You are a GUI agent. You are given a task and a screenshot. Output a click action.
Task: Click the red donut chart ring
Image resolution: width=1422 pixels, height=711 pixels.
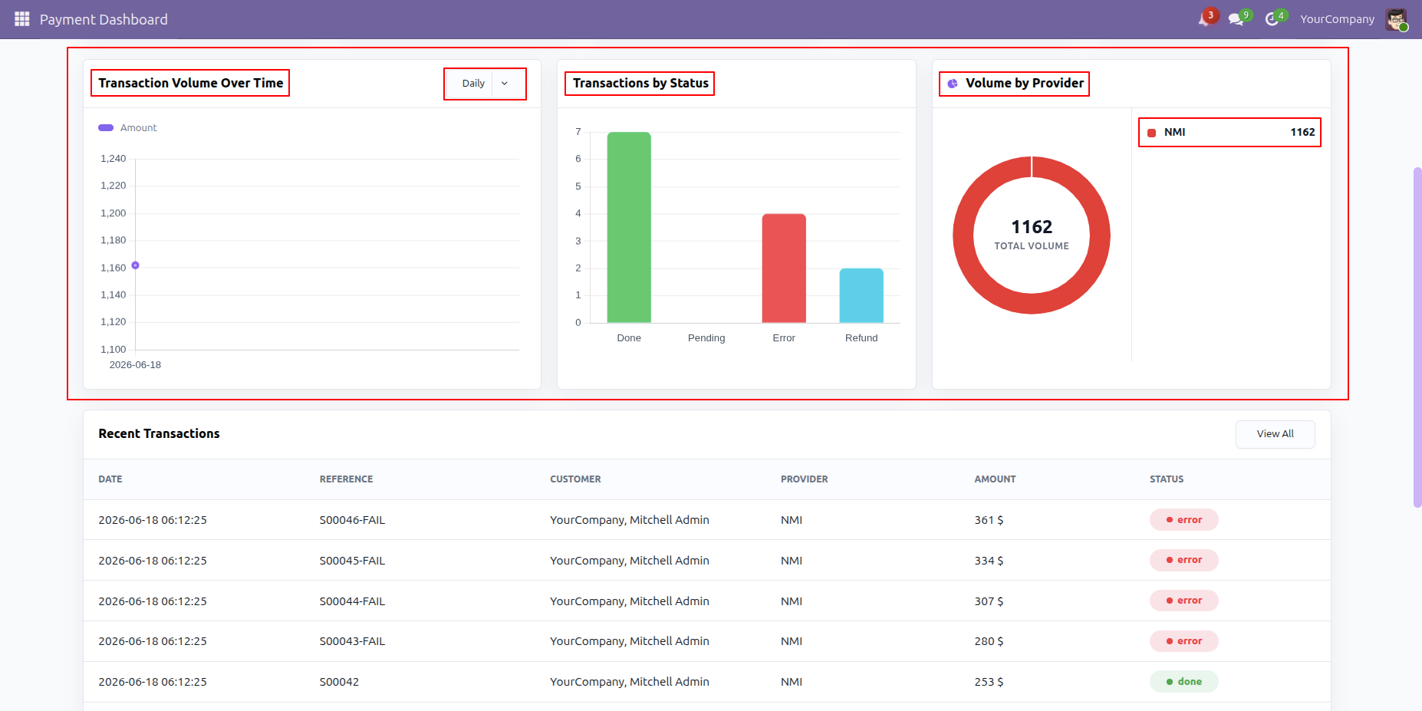point(963,235)
